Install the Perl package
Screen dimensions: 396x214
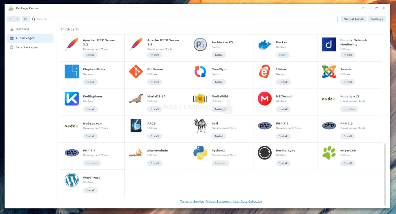tap(219, 136)
